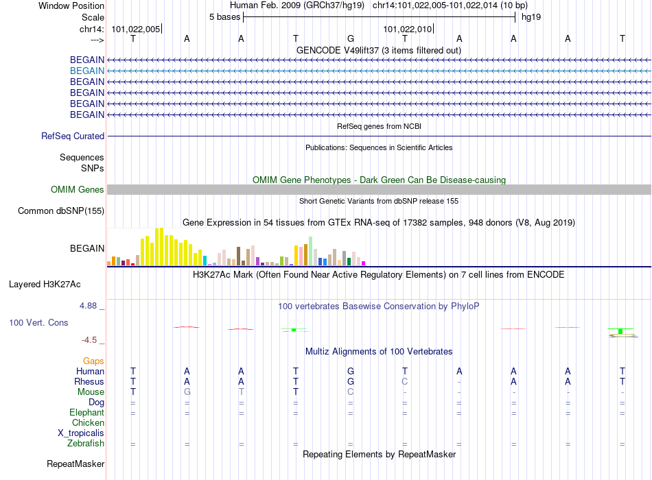This screenshot has height=480, width=652.
Task: Click the gray C base in Mouse row
Action: point(351,392)
